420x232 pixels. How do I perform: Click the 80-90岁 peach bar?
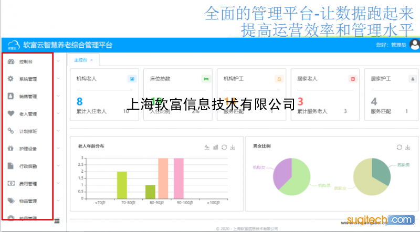163,178
